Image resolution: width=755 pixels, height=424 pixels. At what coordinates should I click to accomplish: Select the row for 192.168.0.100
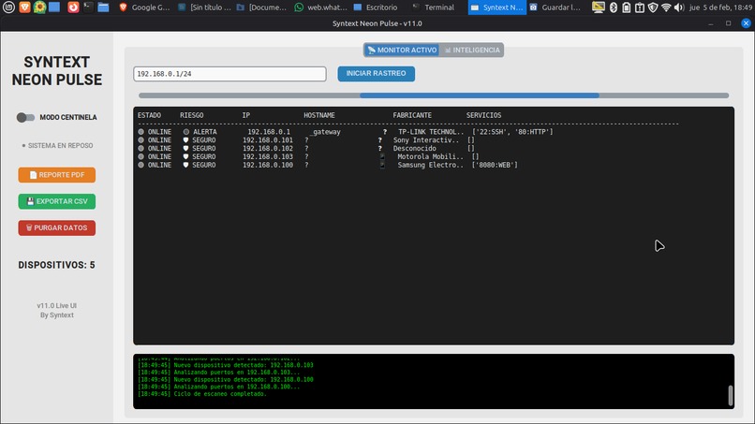pos(328,165)
